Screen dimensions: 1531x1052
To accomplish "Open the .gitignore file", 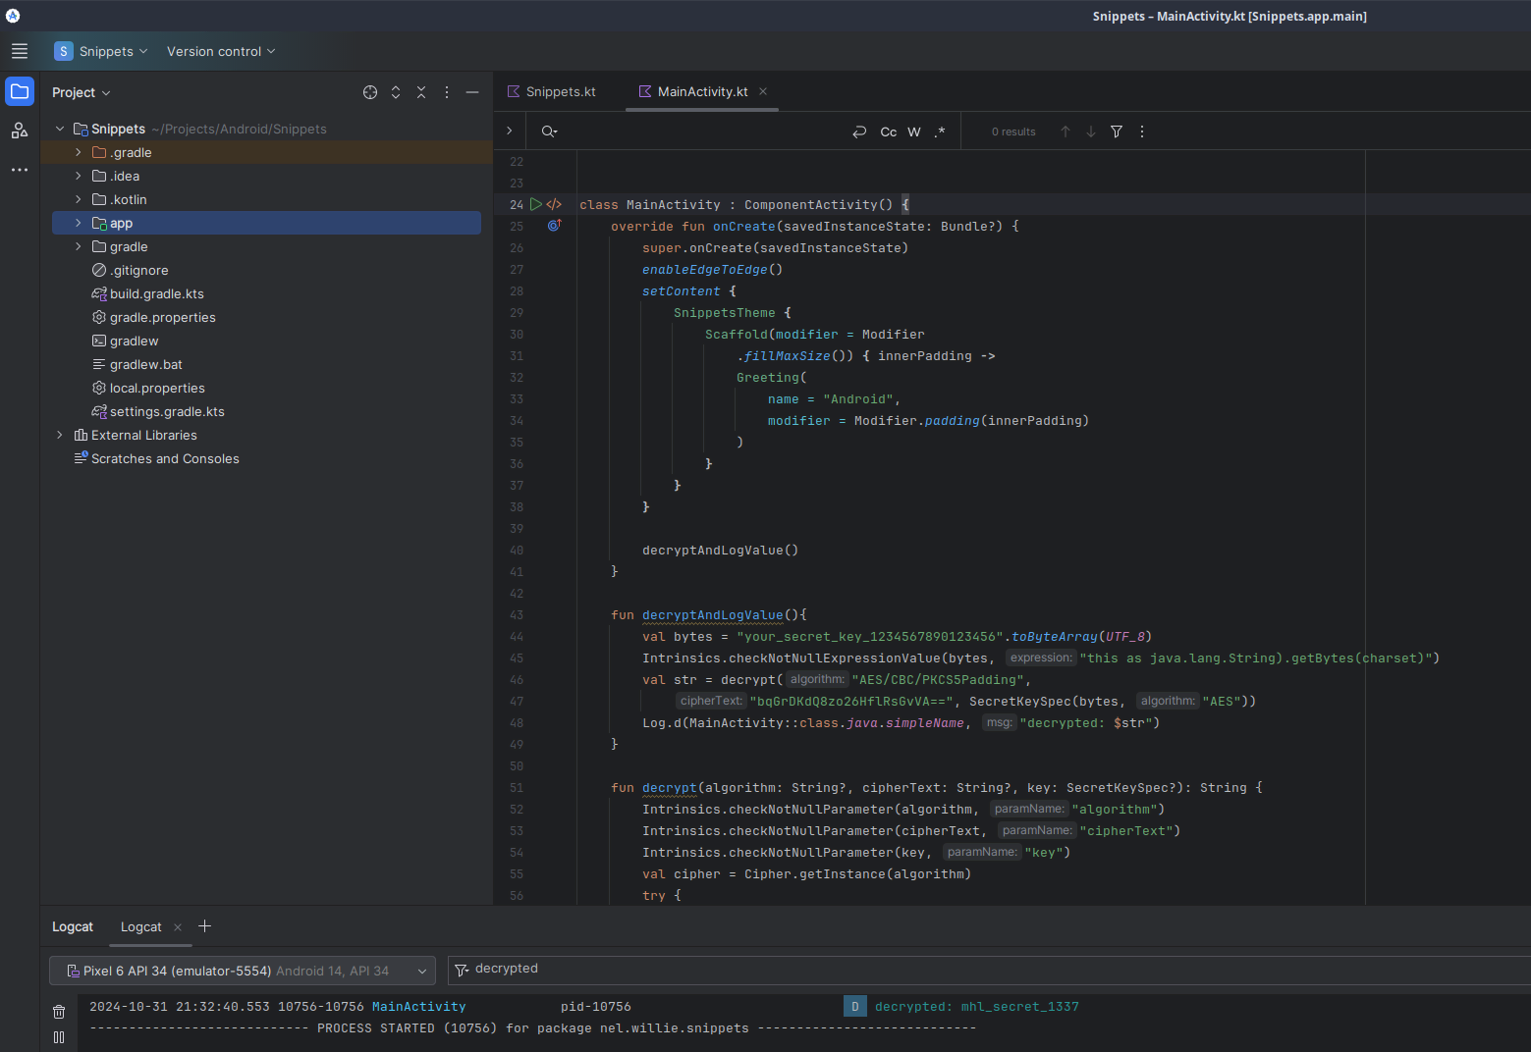I will tap(138, 270).
